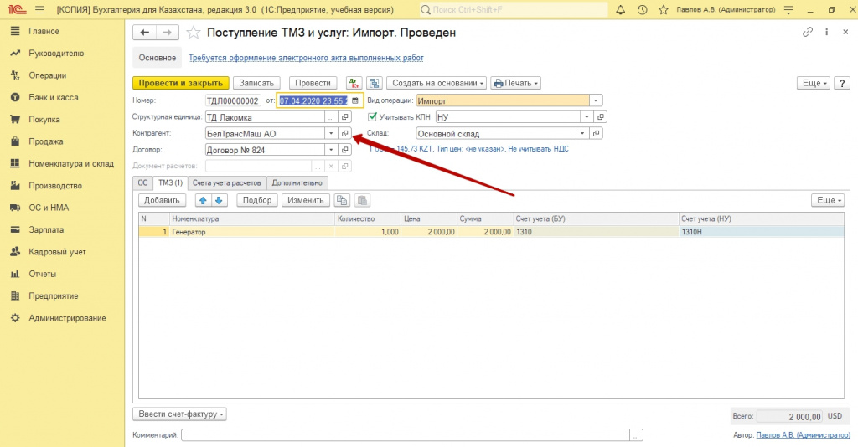Screen dimensions: 858x447
Task: Open Администрирование section
Action: point(67,318)
